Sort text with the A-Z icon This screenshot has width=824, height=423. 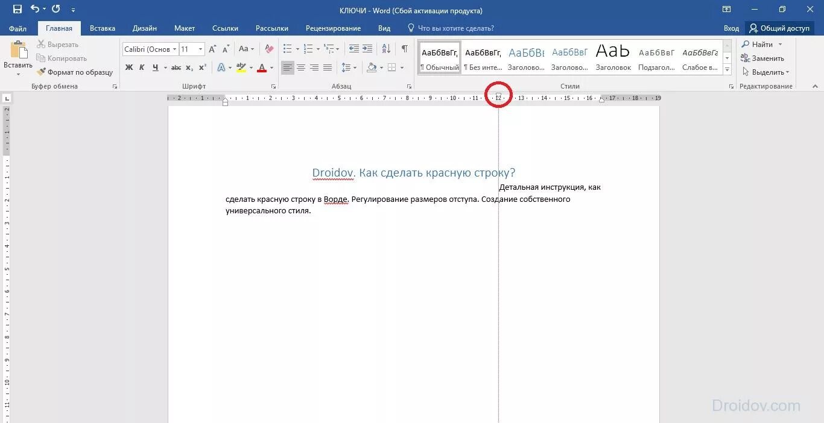click(x=387, y=49)
